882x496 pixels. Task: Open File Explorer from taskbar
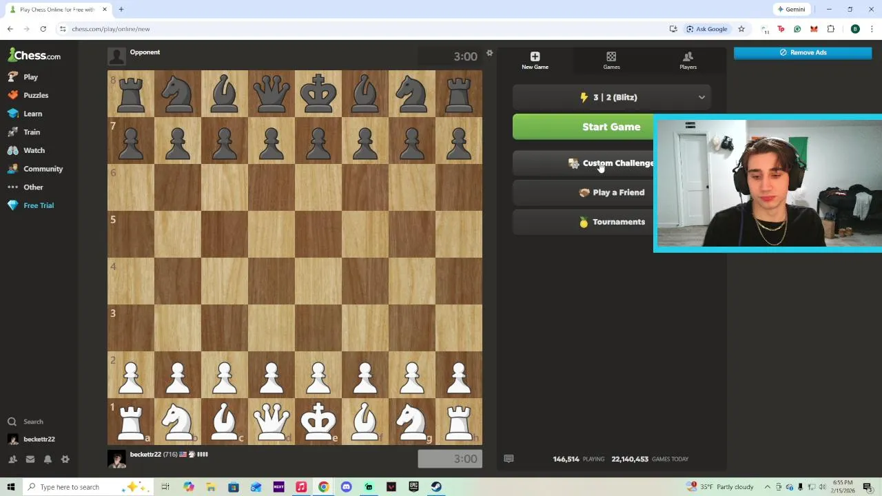(211, 487)
